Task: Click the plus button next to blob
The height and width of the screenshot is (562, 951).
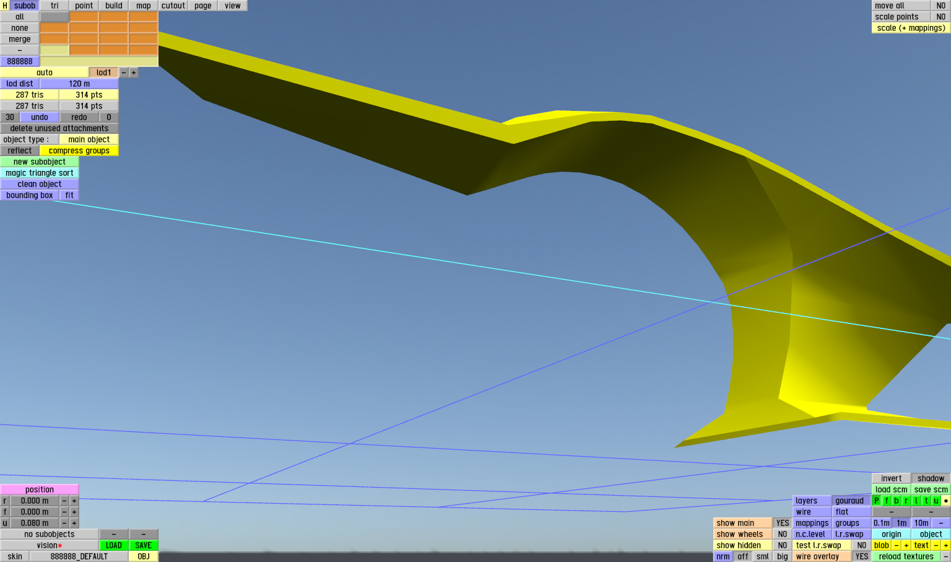Action: [x=906, y=545]
